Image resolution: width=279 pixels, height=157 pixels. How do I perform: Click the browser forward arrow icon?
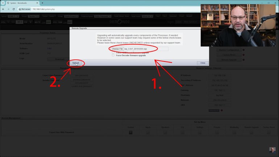click(8, 9)
